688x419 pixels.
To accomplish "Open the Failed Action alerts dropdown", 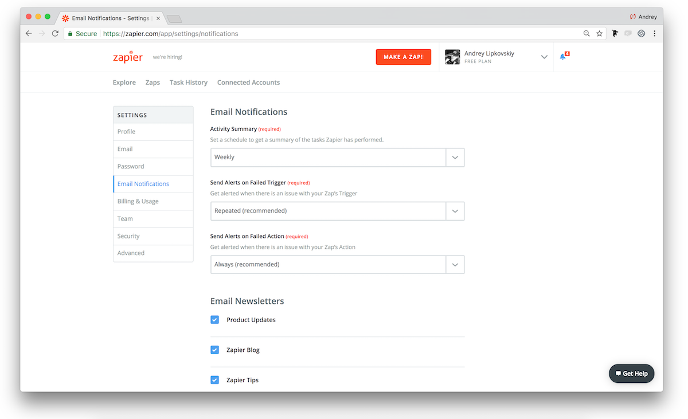I will click(337, 265).
